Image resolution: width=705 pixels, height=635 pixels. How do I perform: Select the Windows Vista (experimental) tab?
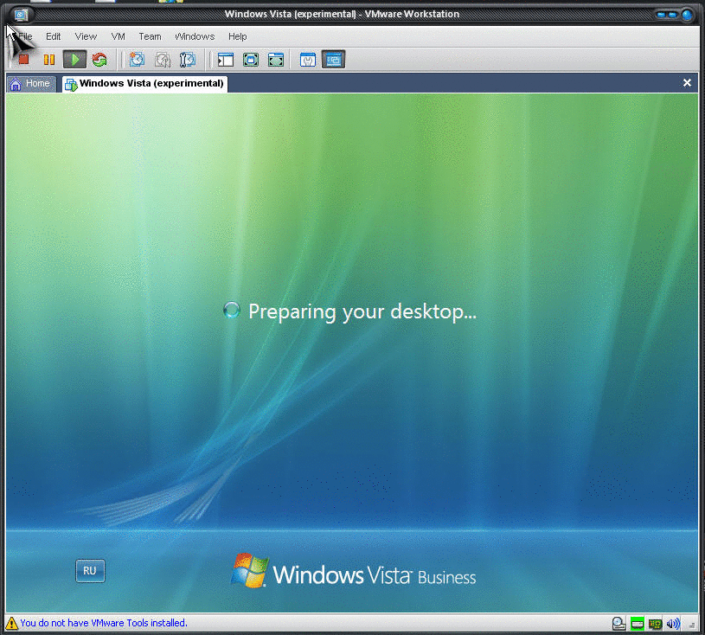(144, 84)
